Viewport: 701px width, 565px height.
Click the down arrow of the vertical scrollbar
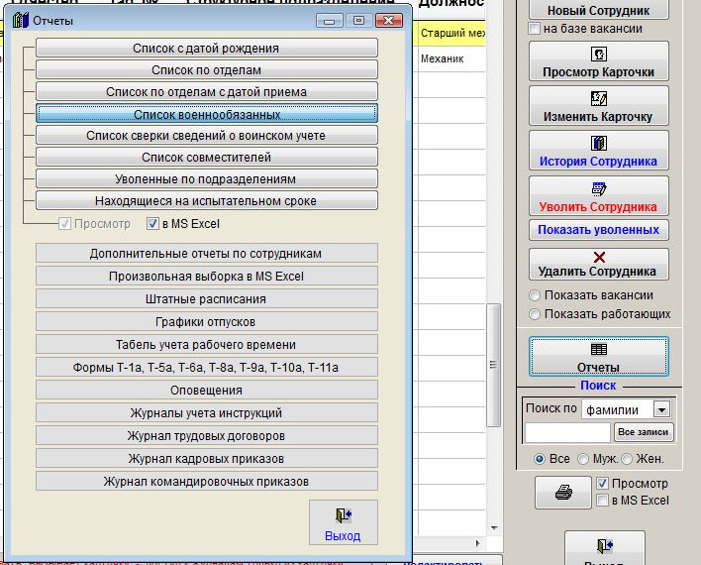[494, 528]
